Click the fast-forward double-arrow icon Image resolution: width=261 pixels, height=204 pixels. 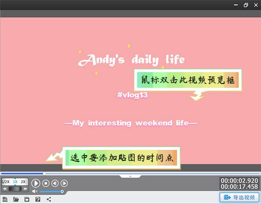click(25, 189)
